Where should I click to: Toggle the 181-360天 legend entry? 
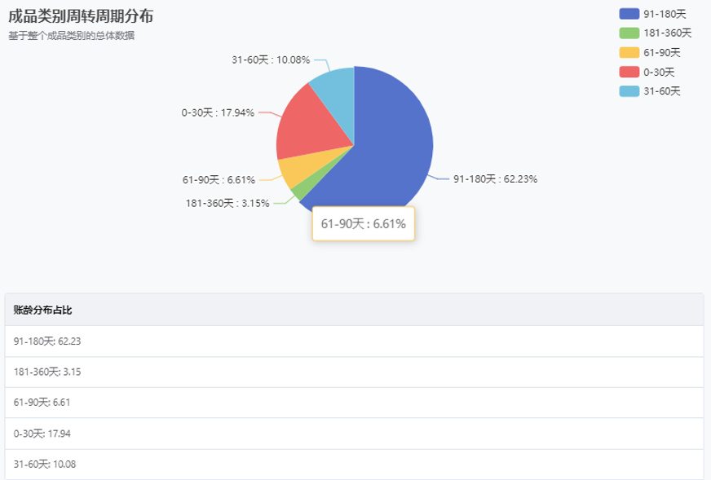(x=655, y=33)
